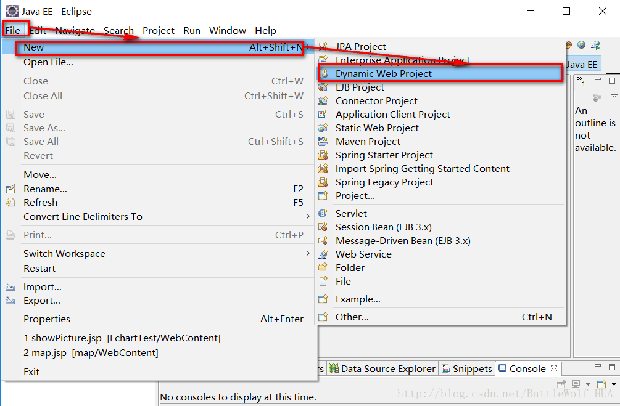
Task: Click the Spring Starter Project icon
Action: (323, 155)
